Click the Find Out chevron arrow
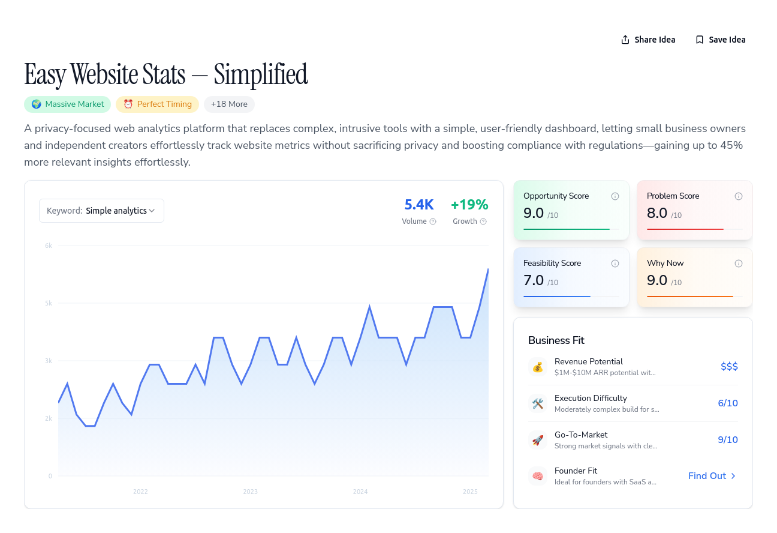Screen dimensions: 777x533 (733, 476)
